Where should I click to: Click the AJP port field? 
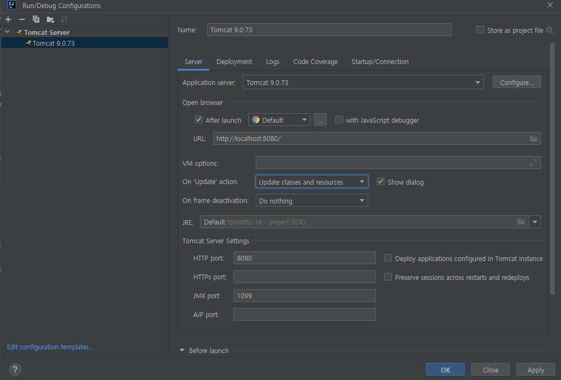305,314
